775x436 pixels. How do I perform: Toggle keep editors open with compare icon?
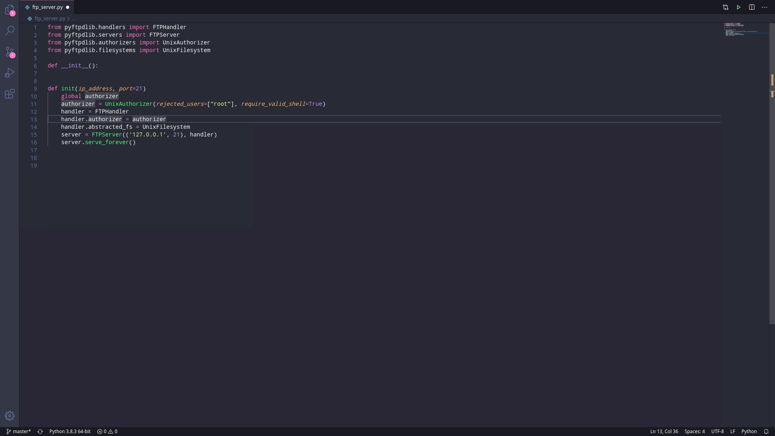click(x=725, y=7)
